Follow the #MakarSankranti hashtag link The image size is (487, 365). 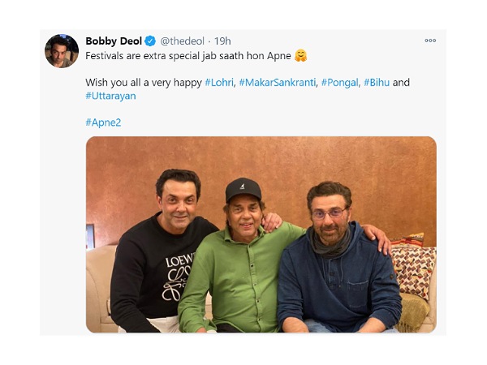[278, 83]
